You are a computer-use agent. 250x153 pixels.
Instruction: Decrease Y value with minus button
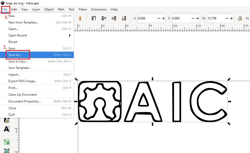click(x=193, y=18)
